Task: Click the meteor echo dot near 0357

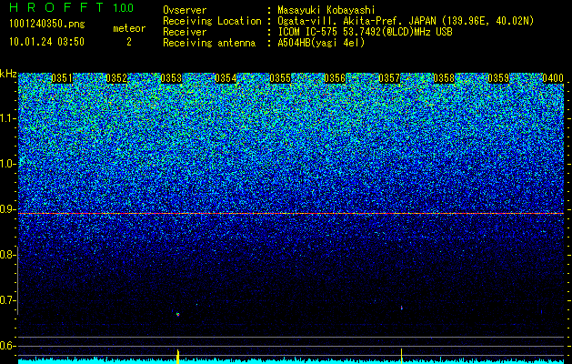Action: 402,308
